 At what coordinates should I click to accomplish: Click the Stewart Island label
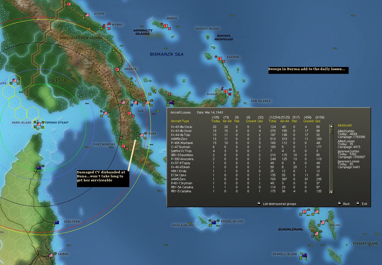[x=365, y=244]
